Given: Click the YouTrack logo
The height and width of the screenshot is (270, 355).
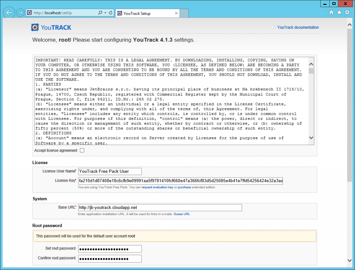Looking at the screenshot, I should pos(51,27).
